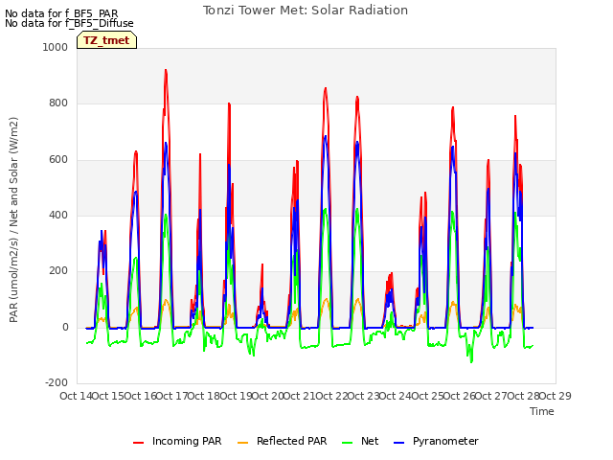Click the Oct 20 x-axis tick label

coord(267,396)
